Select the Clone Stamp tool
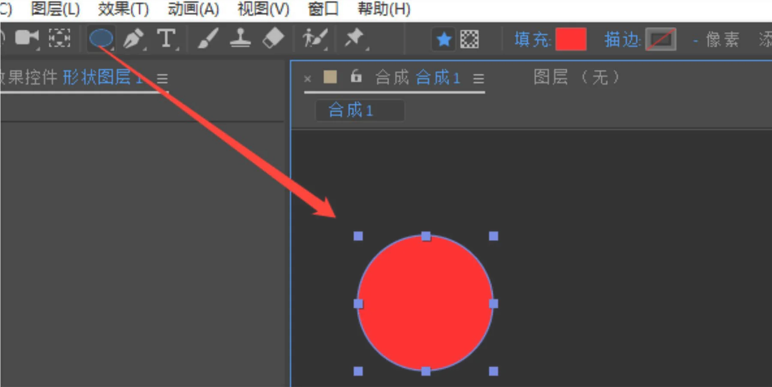This screenshot has width=772, height=387. point(240,39)
